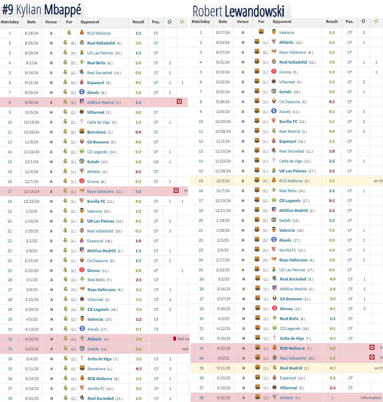Open the 7:0 result against Real Valladolid for Lewandowski
The width and height of the screenshot is (383, 402).
point(332,62)
